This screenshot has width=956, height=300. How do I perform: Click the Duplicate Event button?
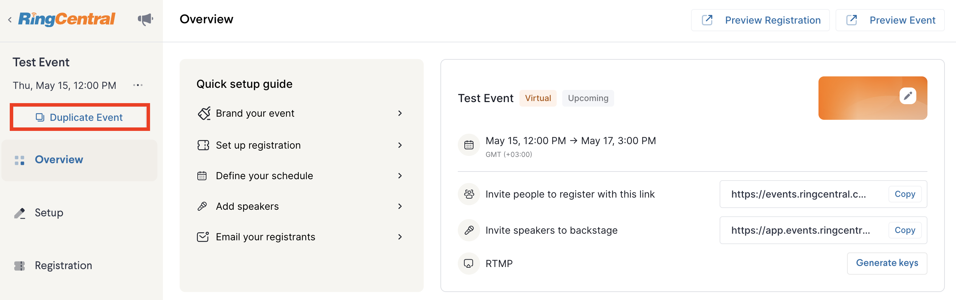point(79,117)
